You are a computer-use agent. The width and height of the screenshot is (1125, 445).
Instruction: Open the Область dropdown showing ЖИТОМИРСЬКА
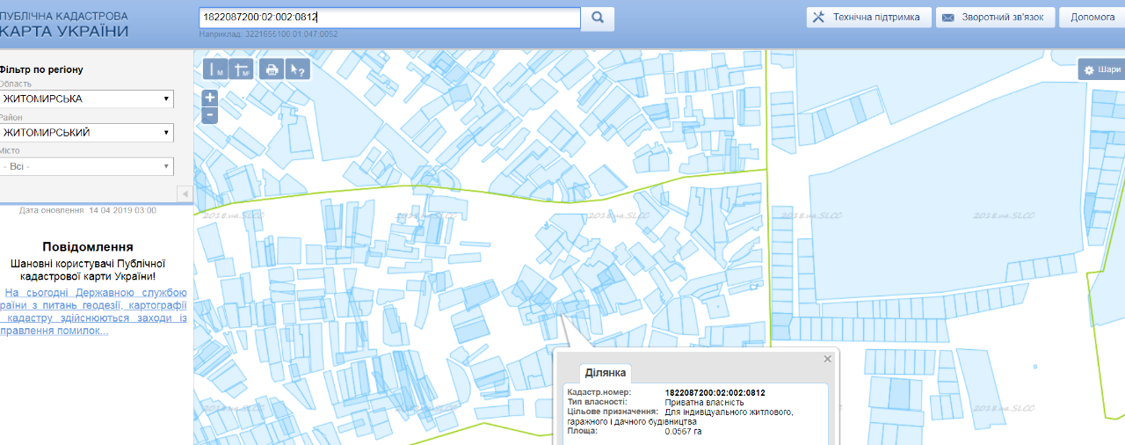pyautogui.click(x=86, y=98)
